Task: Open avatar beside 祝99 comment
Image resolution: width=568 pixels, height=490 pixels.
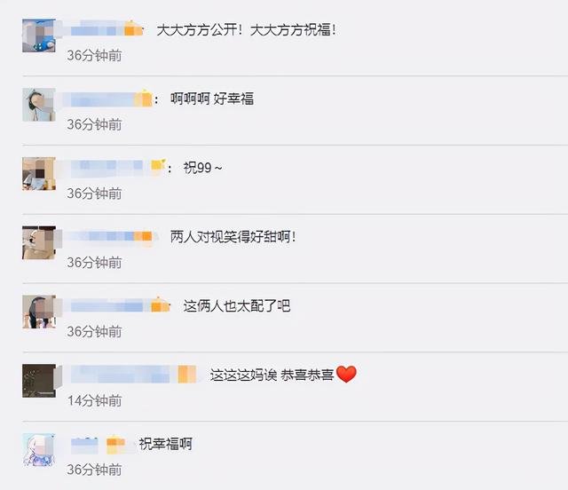Action: [x=39, y=174]
